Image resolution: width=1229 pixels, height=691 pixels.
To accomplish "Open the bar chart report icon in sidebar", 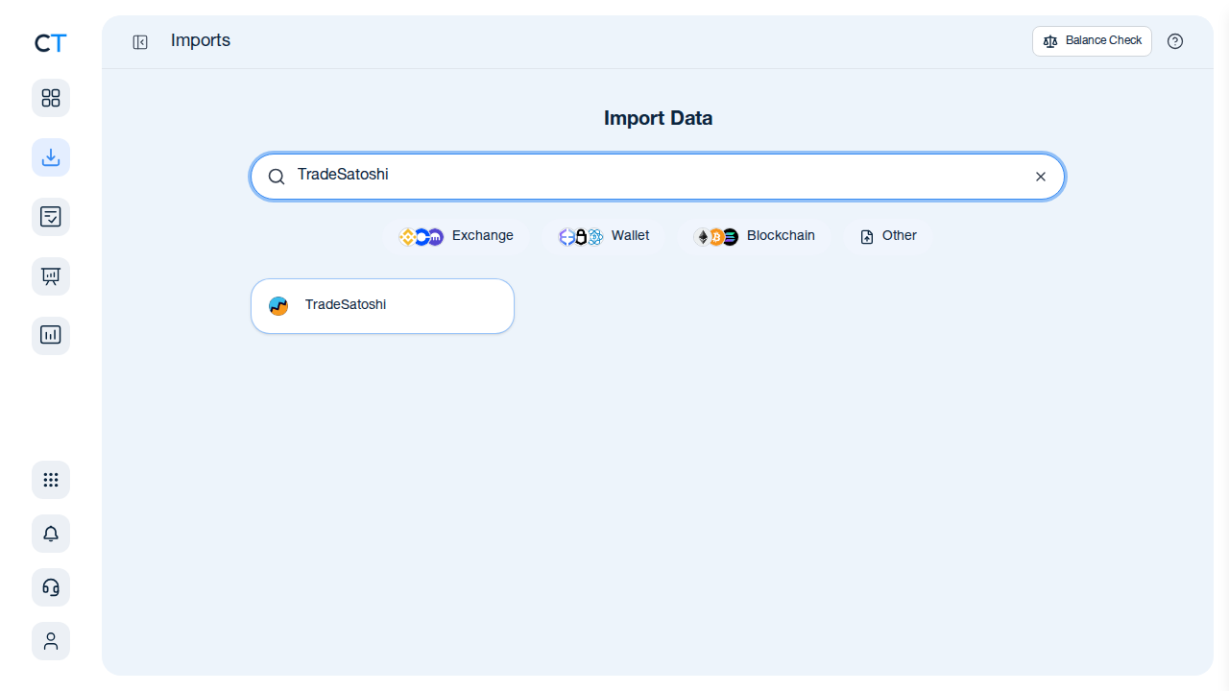I will pyautogui.click(x=51, y=336).
